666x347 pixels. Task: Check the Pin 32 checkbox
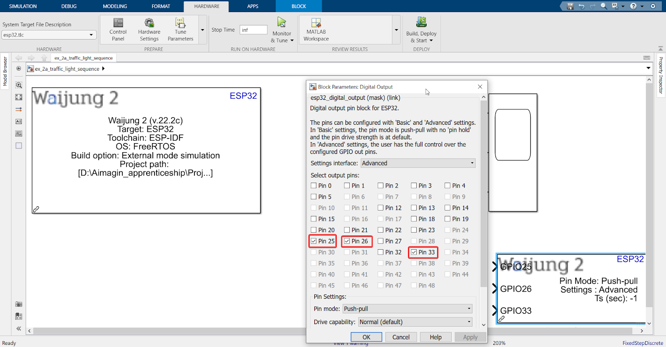(380, 252)
